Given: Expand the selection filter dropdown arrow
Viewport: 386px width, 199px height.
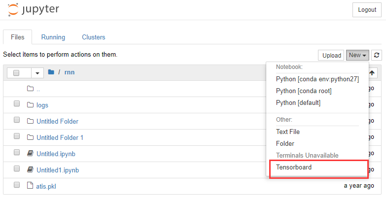Looking at the screenshot, I should (x=37, y=73).
